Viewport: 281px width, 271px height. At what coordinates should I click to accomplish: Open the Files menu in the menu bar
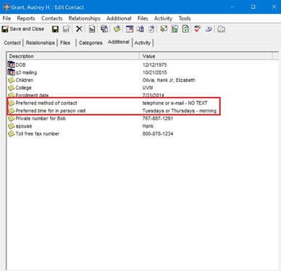pyautogui.click(x=143, y=18)
